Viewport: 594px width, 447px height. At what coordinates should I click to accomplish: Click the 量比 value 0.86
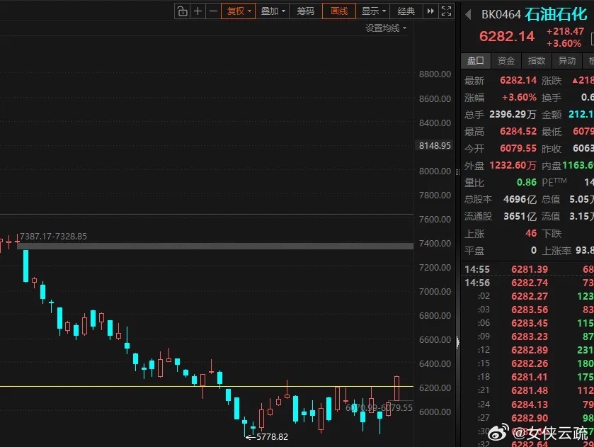point(527,182)
